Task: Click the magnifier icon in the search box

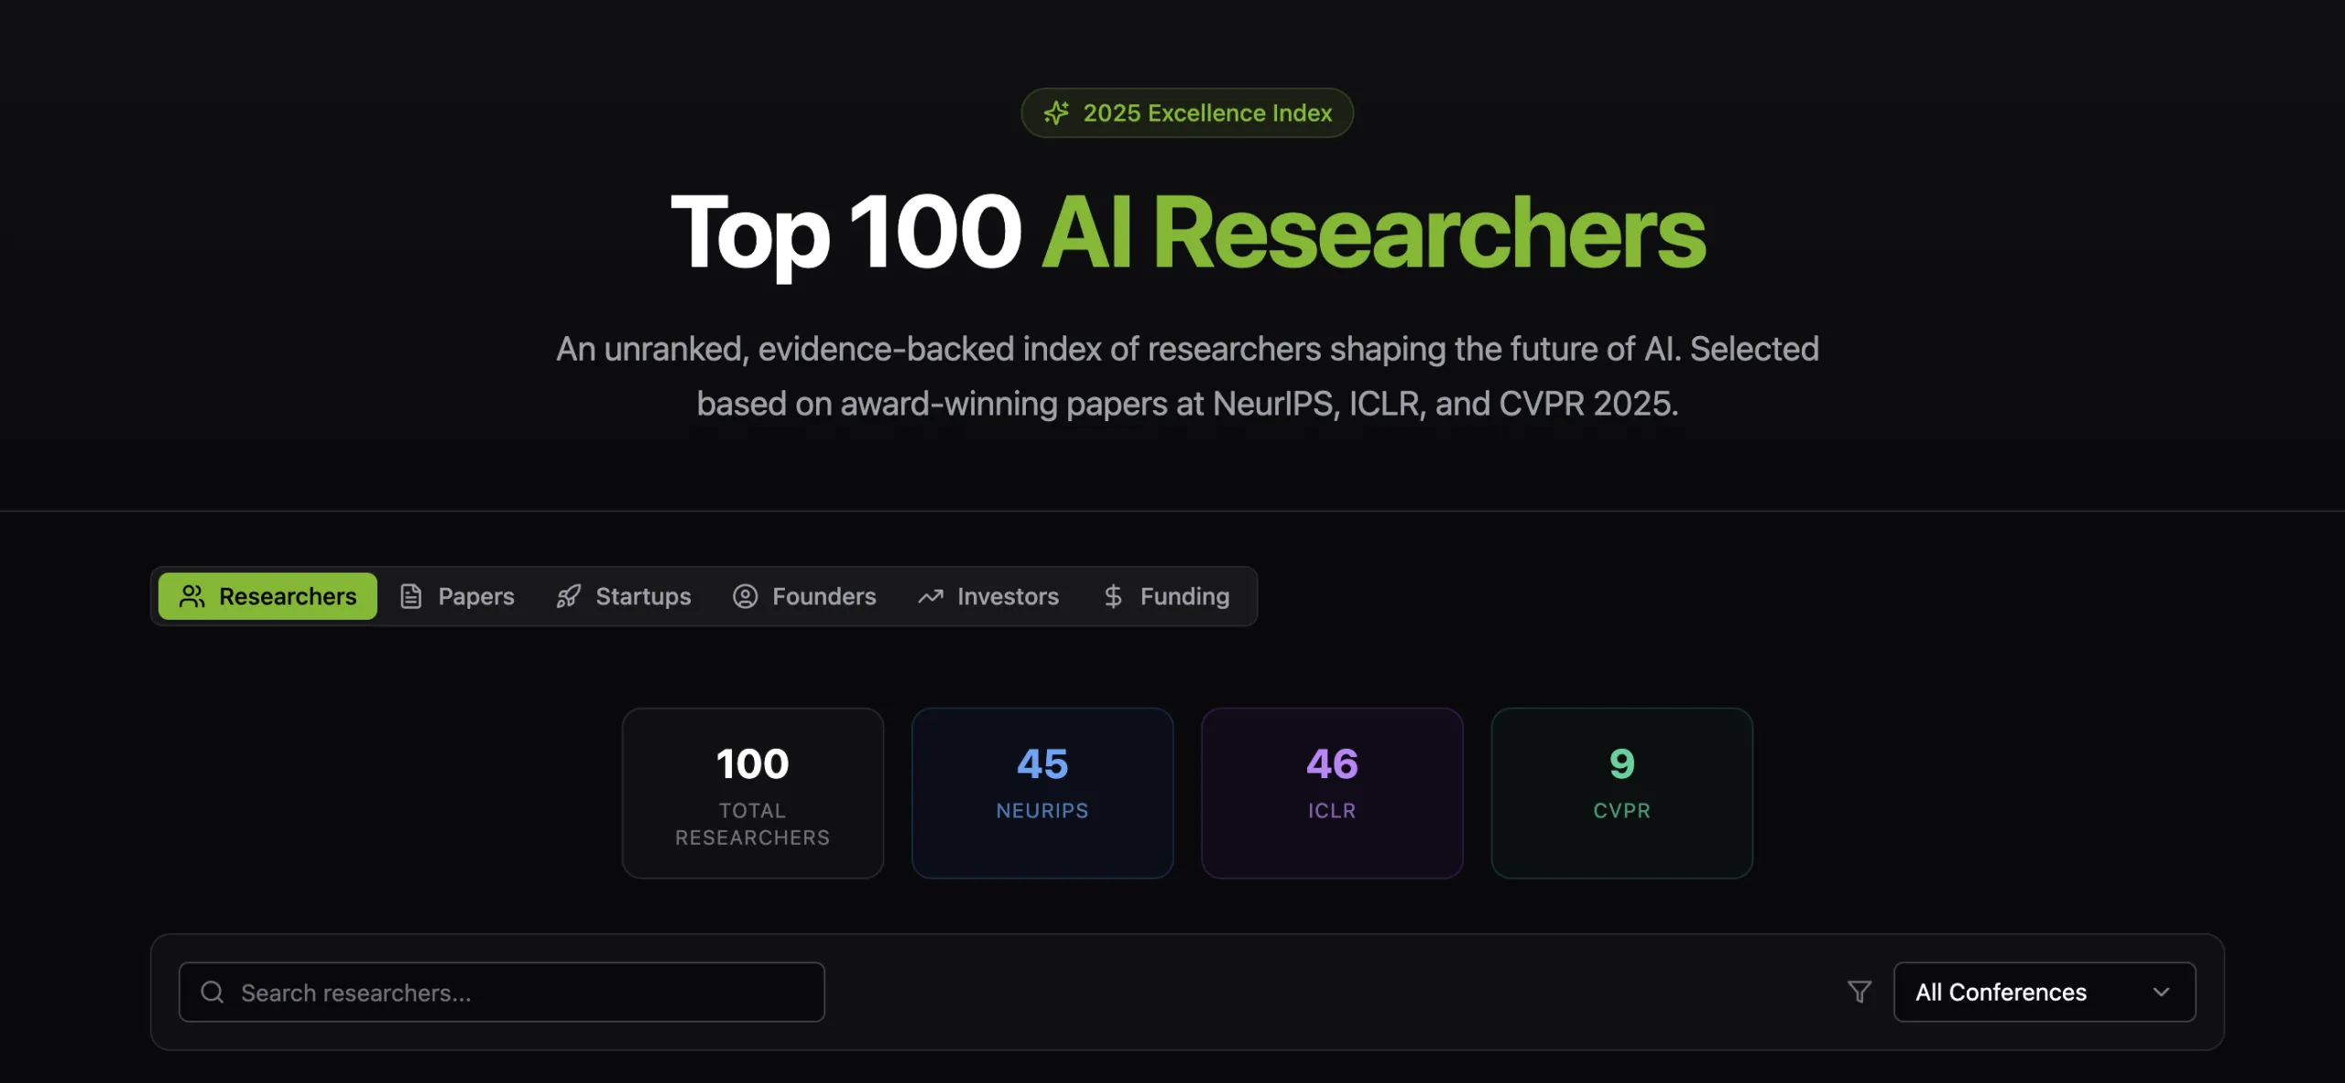Action: [212, 991]
